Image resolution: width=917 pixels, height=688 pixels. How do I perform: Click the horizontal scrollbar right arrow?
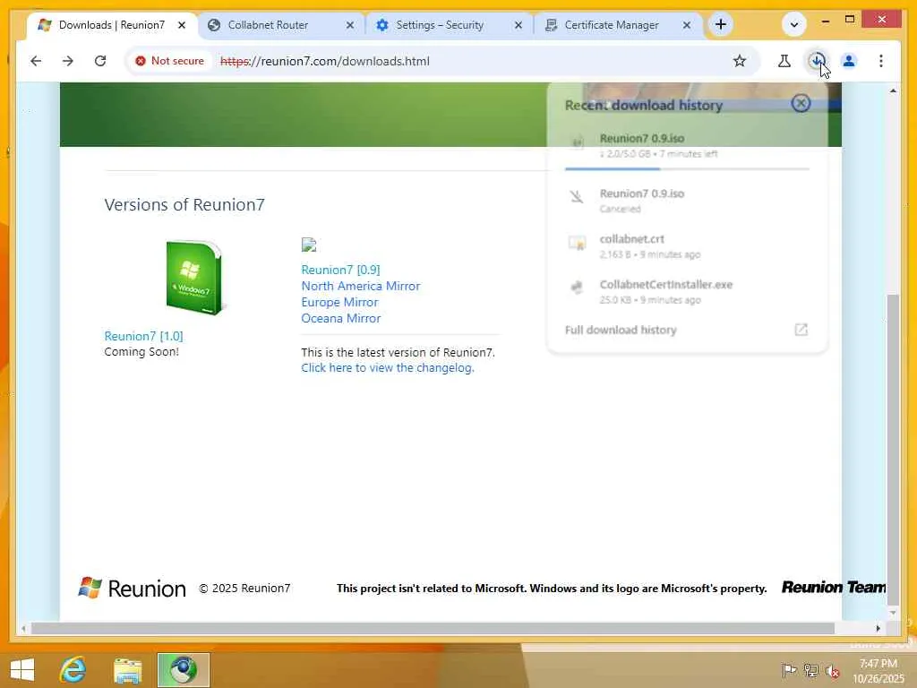(x=878, y=628)
